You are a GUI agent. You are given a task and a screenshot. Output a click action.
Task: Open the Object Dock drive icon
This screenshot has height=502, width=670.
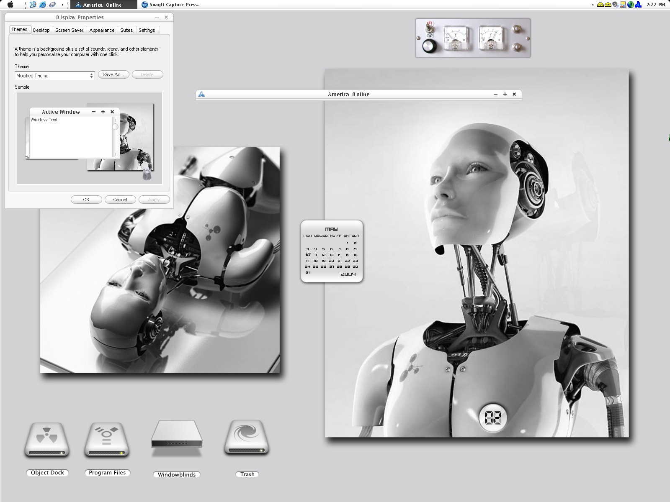point(46,439)
